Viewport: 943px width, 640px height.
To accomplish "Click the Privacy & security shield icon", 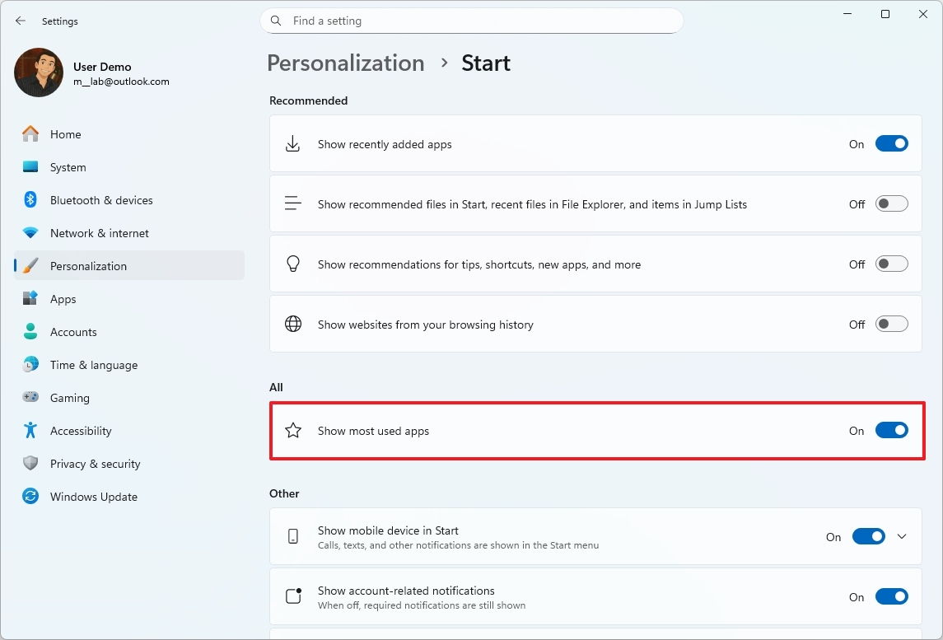I will 30,464.
